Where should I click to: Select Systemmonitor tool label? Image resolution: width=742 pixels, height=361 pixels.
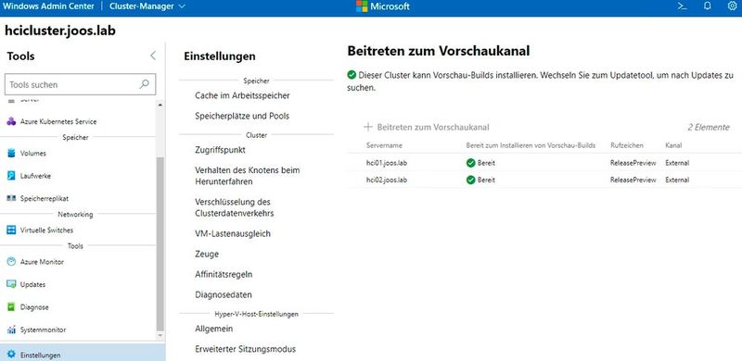43,330
